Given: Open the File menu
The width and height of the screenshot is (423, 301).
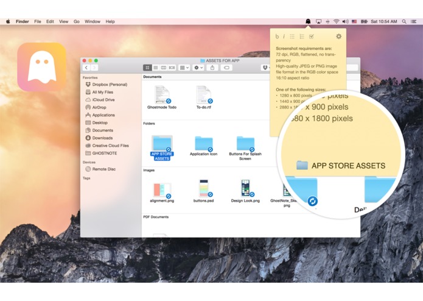Looking at the screenshot, I should tap(38, 21).
